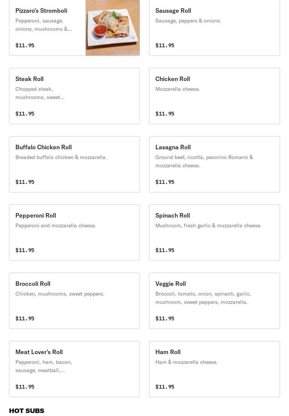Viewport: 289px width, 416px height.
Task: Click the Meat Lover's Roll description text
Action: pos(44,366)
